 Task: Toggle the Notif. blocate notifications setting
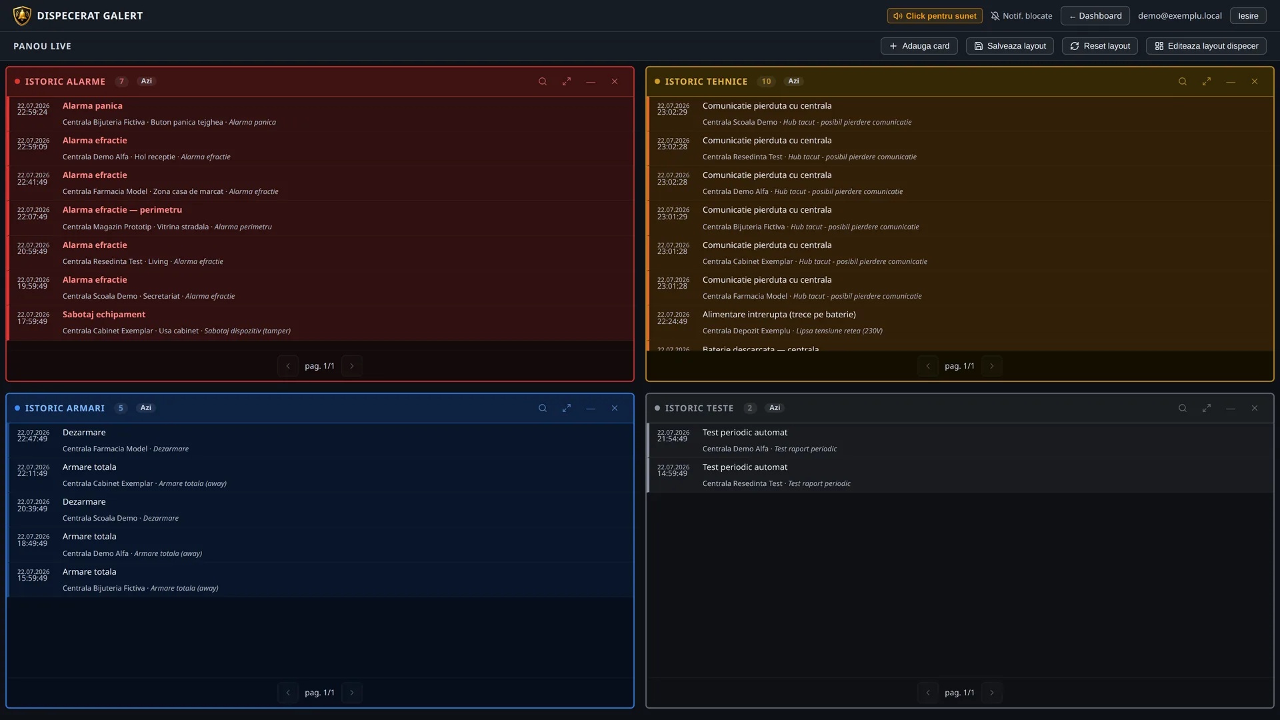[x=1021, y=16]
